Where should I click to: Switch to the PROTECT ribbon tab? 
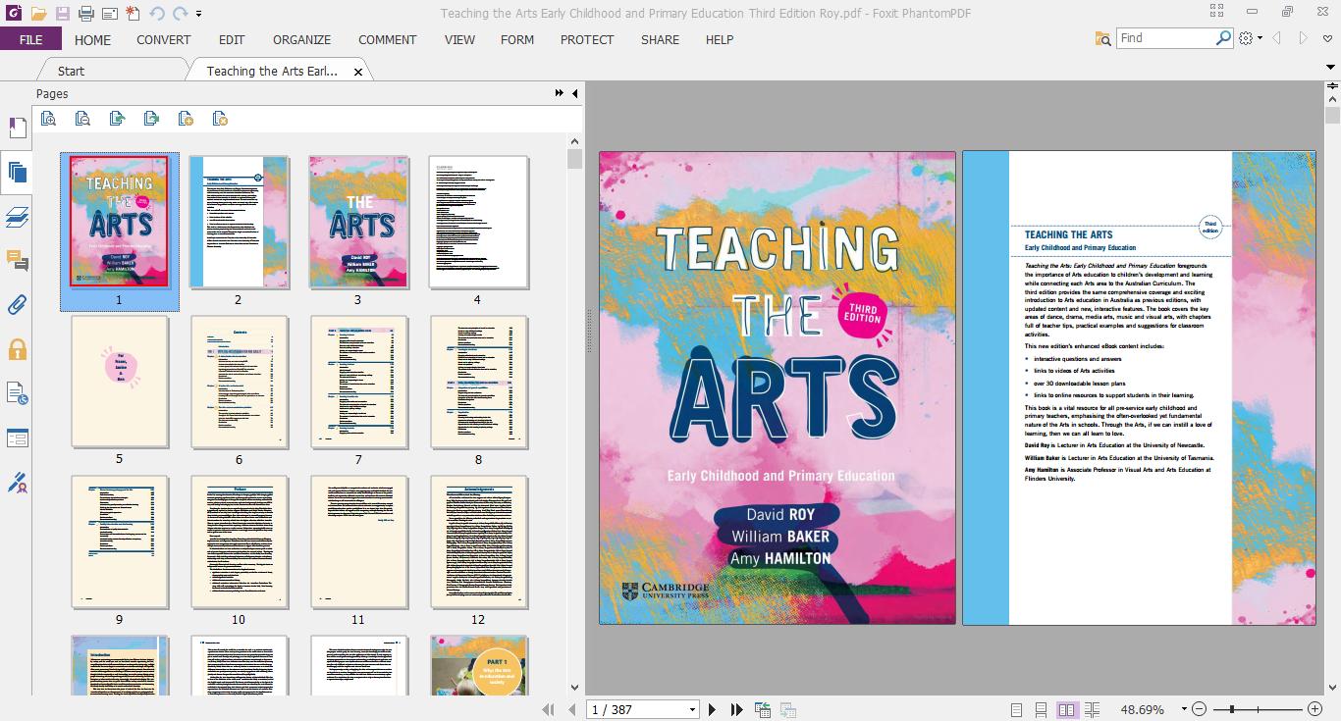587,39
